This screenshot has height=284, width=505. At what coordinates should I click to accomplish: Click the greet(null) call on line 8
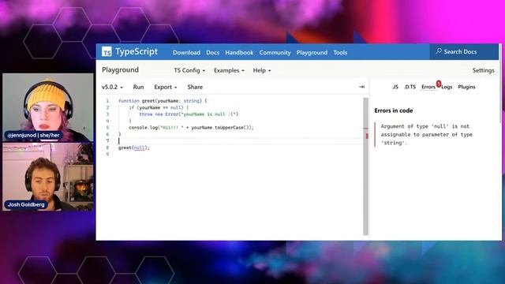pos(134,148)
